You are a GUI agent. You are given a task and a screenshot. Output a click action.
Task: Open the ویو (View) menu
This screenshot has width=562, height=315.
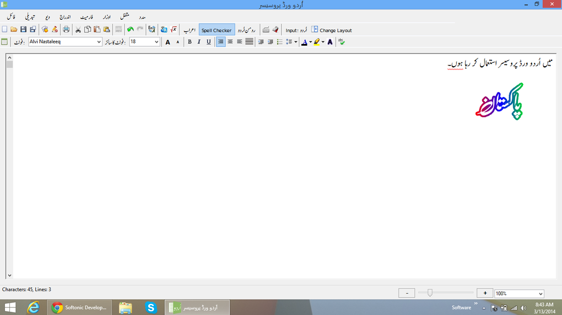pyautogui.click(x=48, y=17)
